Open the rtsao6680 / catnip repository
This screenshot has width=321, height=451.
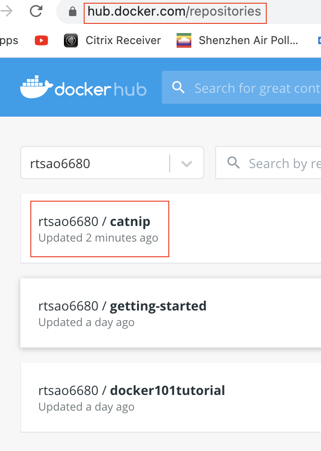[94, 221]
